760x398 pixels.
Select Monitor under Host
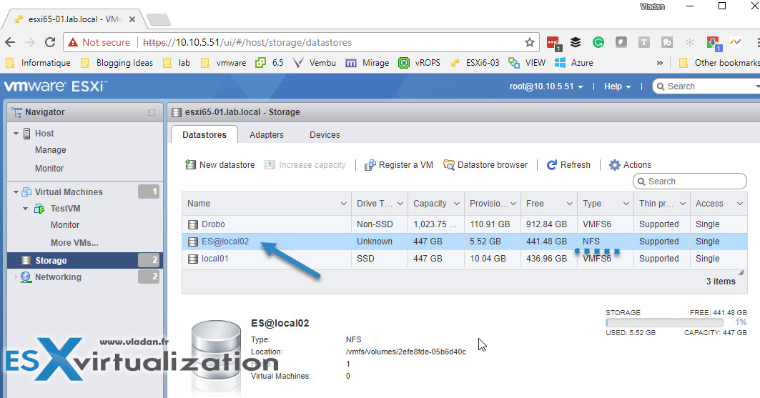click(49, 169)
